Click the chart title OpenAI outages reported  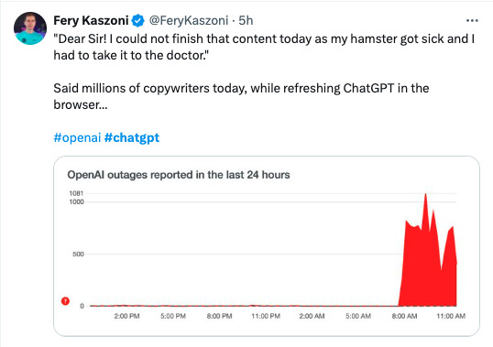pos(179,175)
